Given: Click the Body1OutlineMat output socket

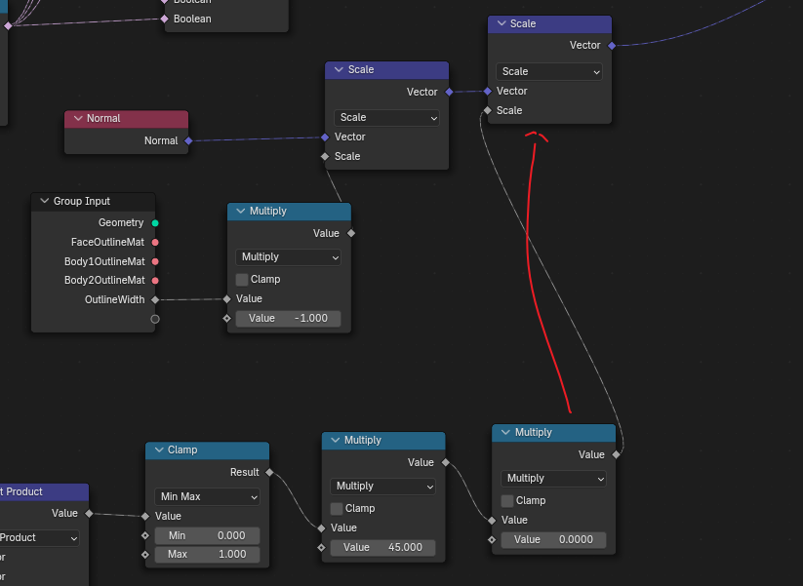Looking at the screenshot, I should [x=155, y=261].
